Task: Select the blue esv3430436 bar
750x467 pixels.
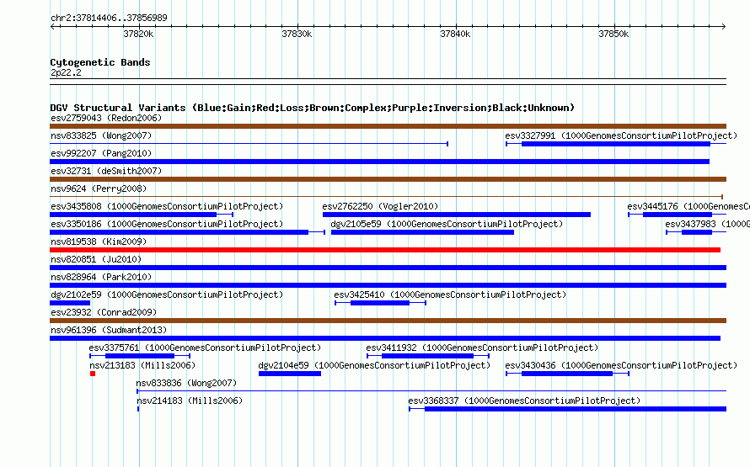Action: 567,374
